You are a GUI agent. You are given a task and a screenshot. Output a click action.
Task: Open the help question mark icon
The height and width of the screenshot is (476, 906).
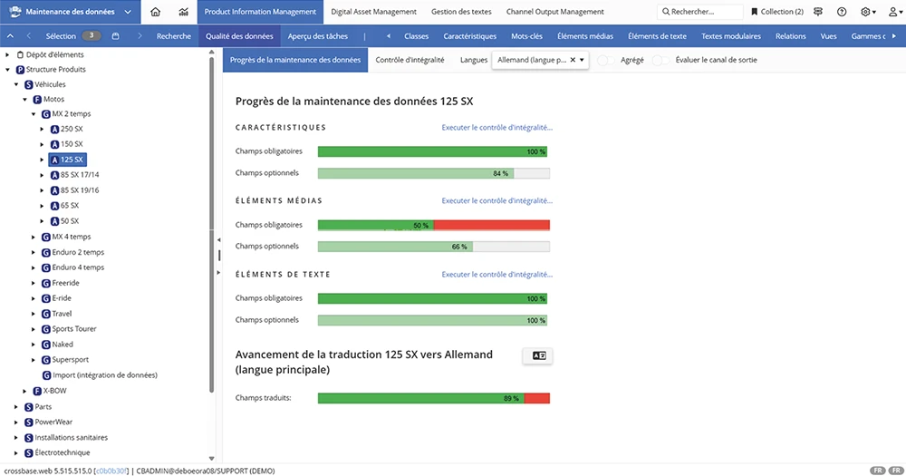842,12
